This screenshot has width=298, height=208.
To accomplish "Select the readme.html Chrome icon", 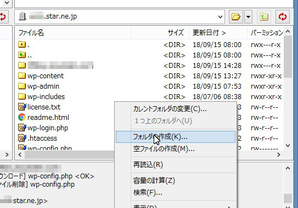I will coord(22,117).
